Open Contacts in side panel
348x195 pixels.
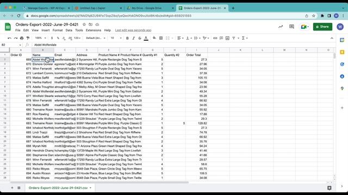click(342, 76)
